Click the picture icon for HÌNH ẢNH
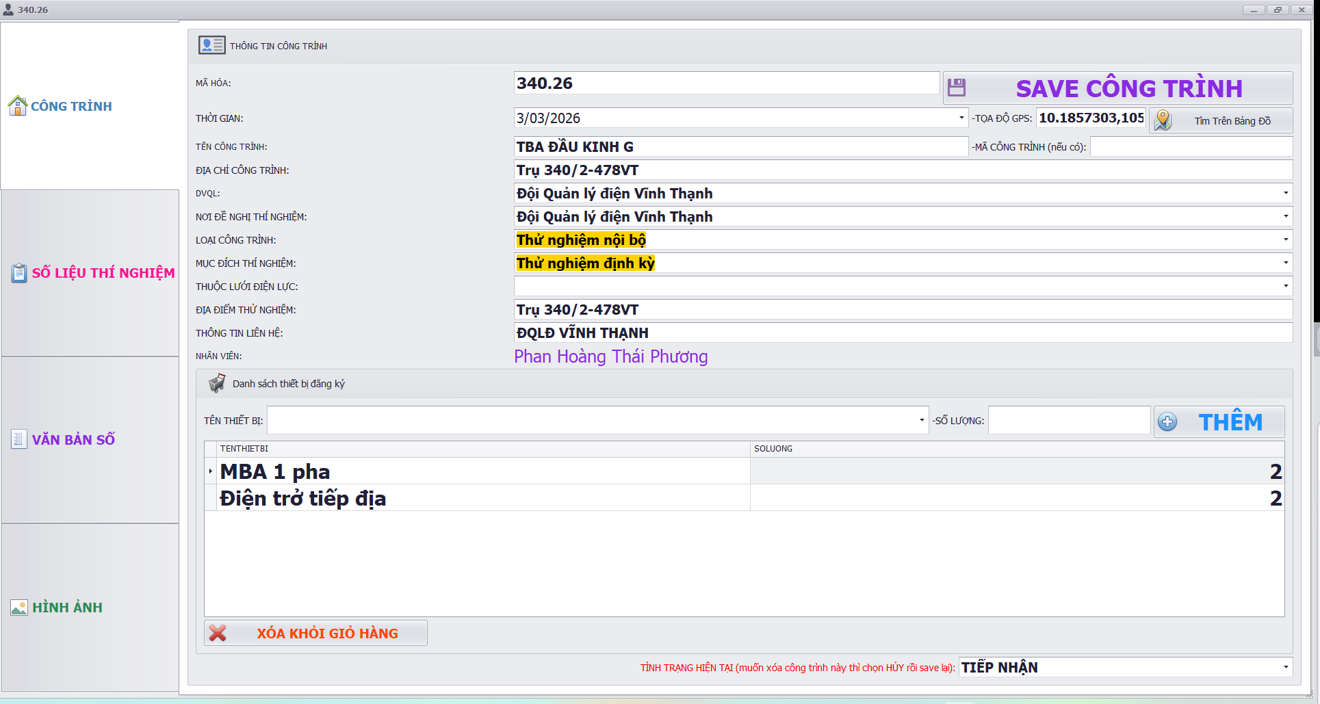This screenshot has width=1320, height=704. [x=19, y=608]
